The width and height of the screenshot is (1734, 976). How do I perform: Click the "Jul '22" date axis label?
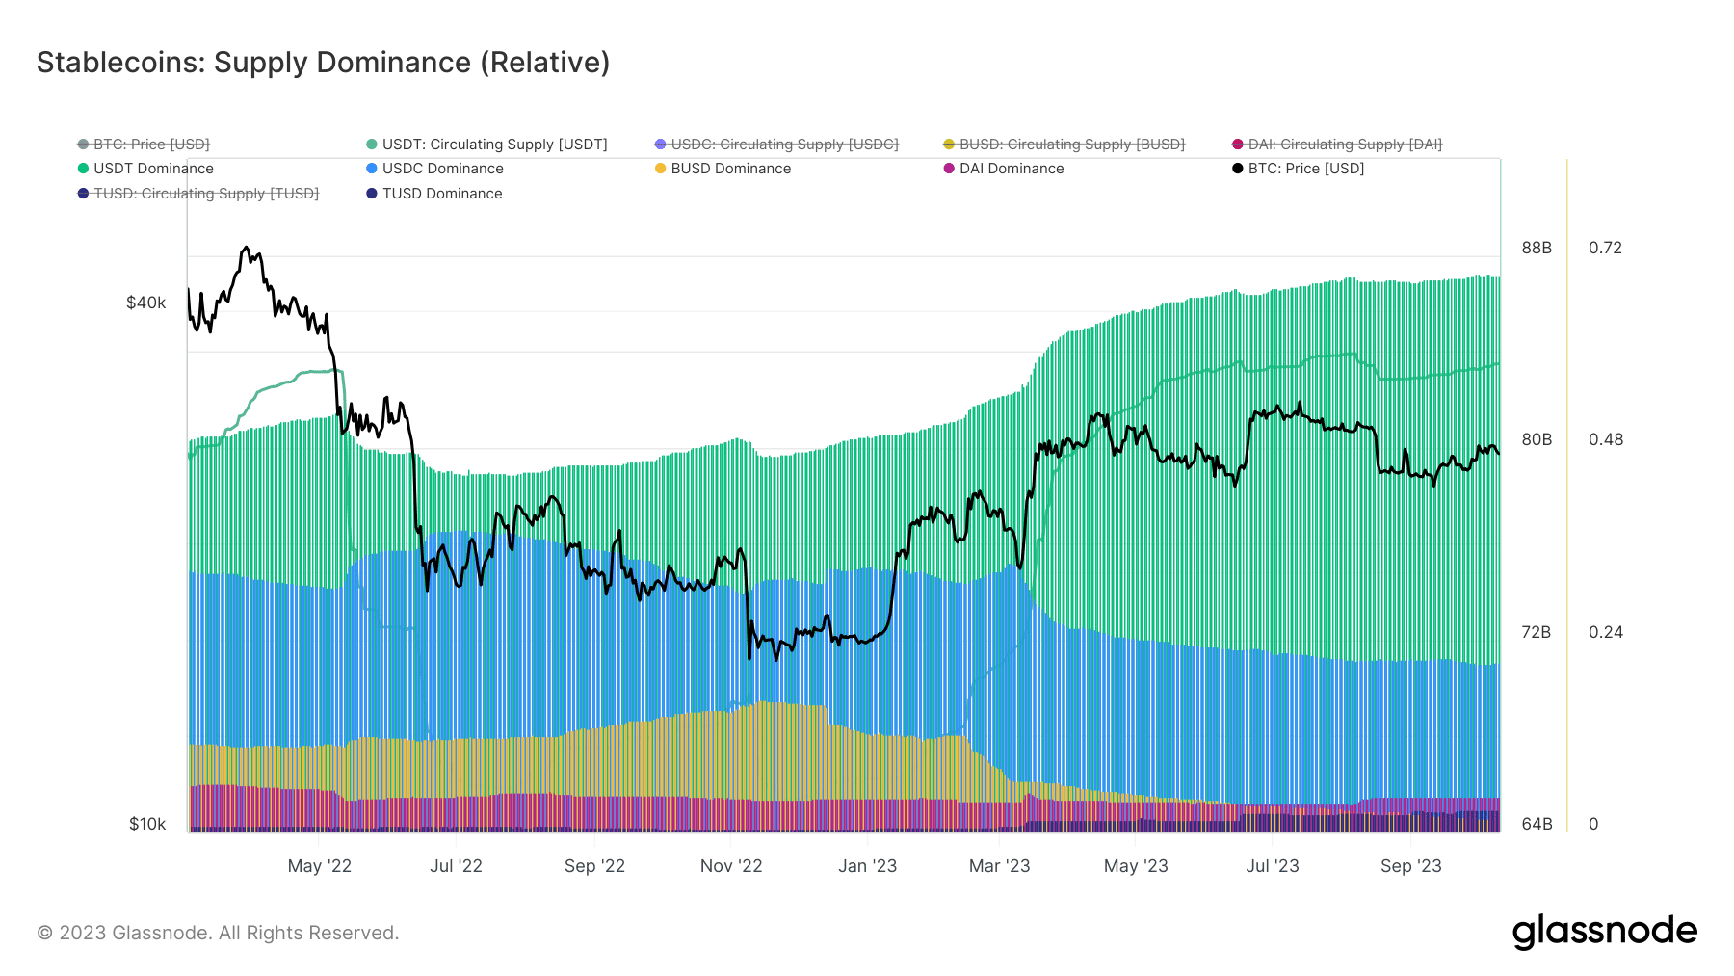click(457, 866)
